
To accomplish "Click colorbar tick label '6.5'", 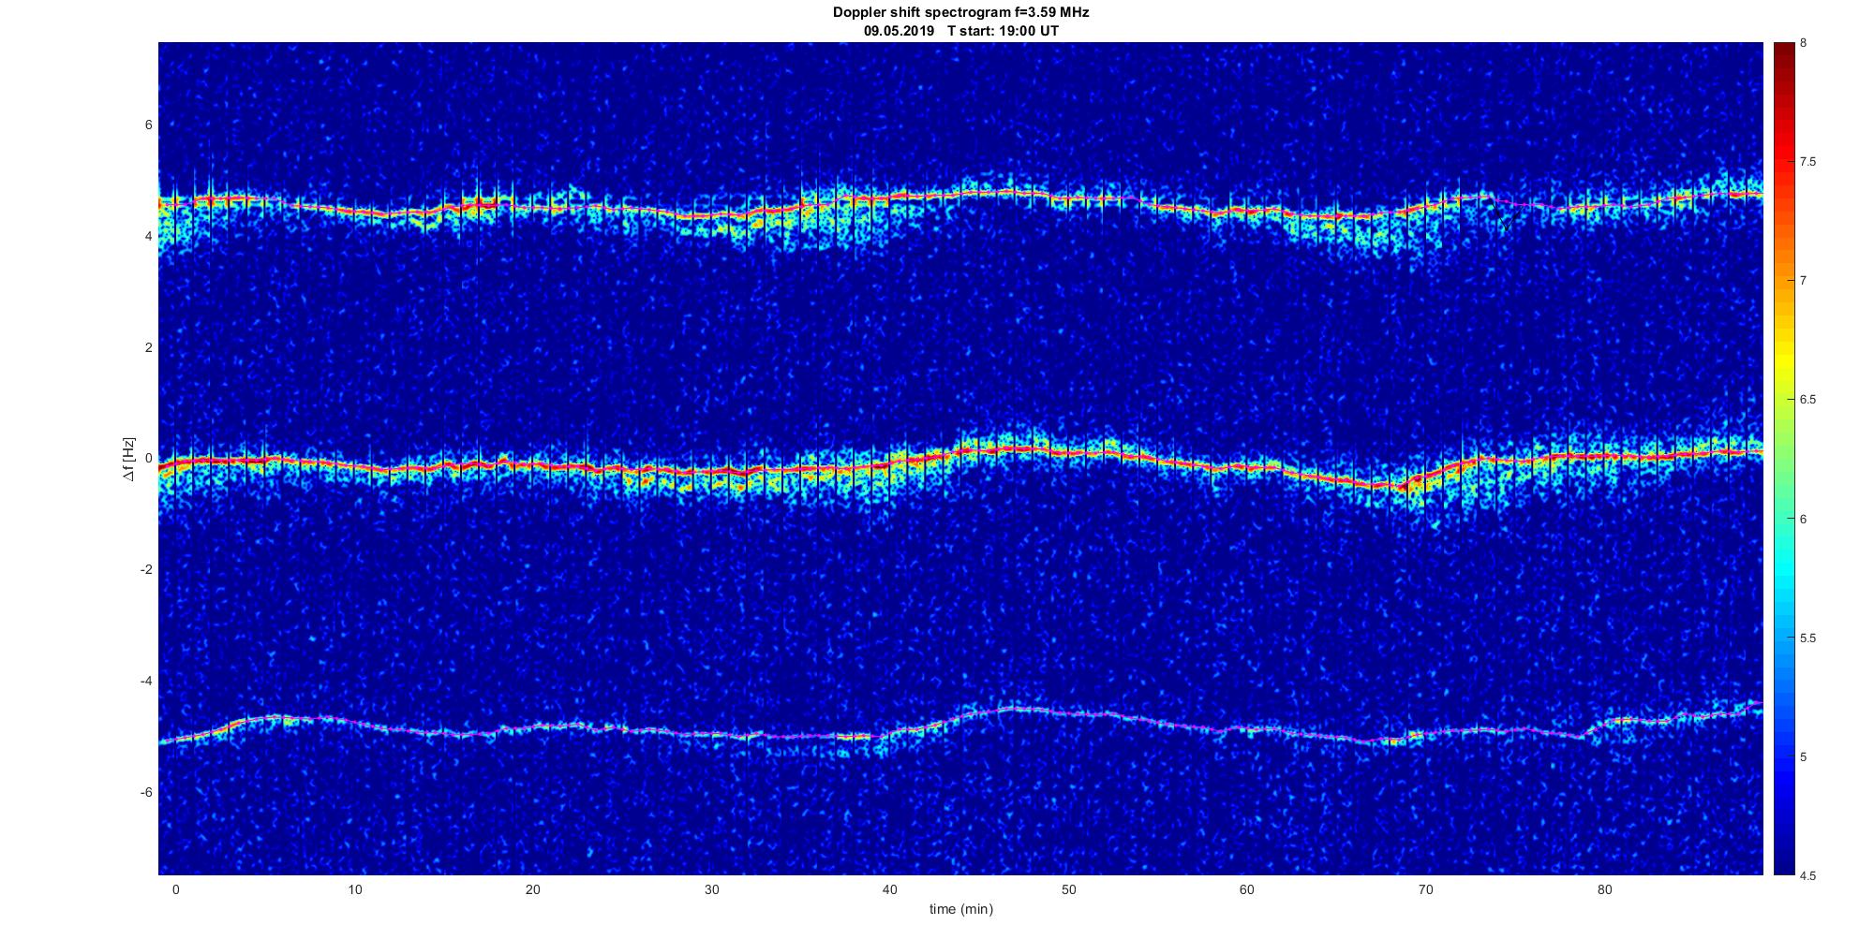I will [x=1807, y=400].
